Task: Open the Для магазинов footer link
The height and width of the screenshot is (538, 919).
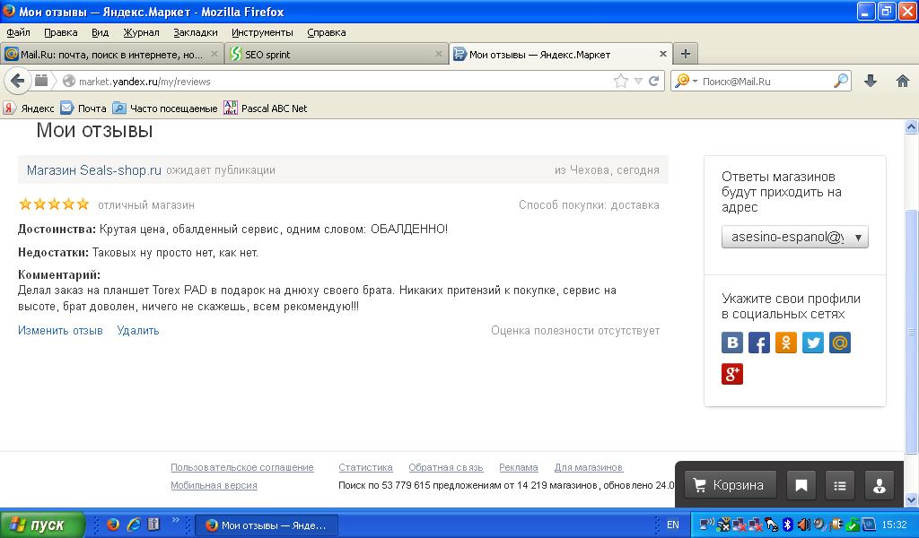Action: pyautogui.click(x=589, y=467)
